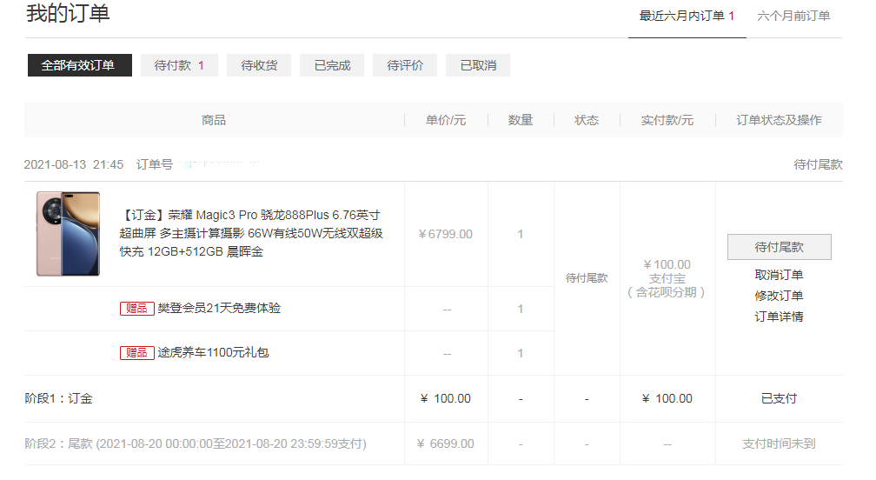The height and width of the screenshot is (480, 876).
Task: Show 待付款 orders
Action: coord(179,65)
